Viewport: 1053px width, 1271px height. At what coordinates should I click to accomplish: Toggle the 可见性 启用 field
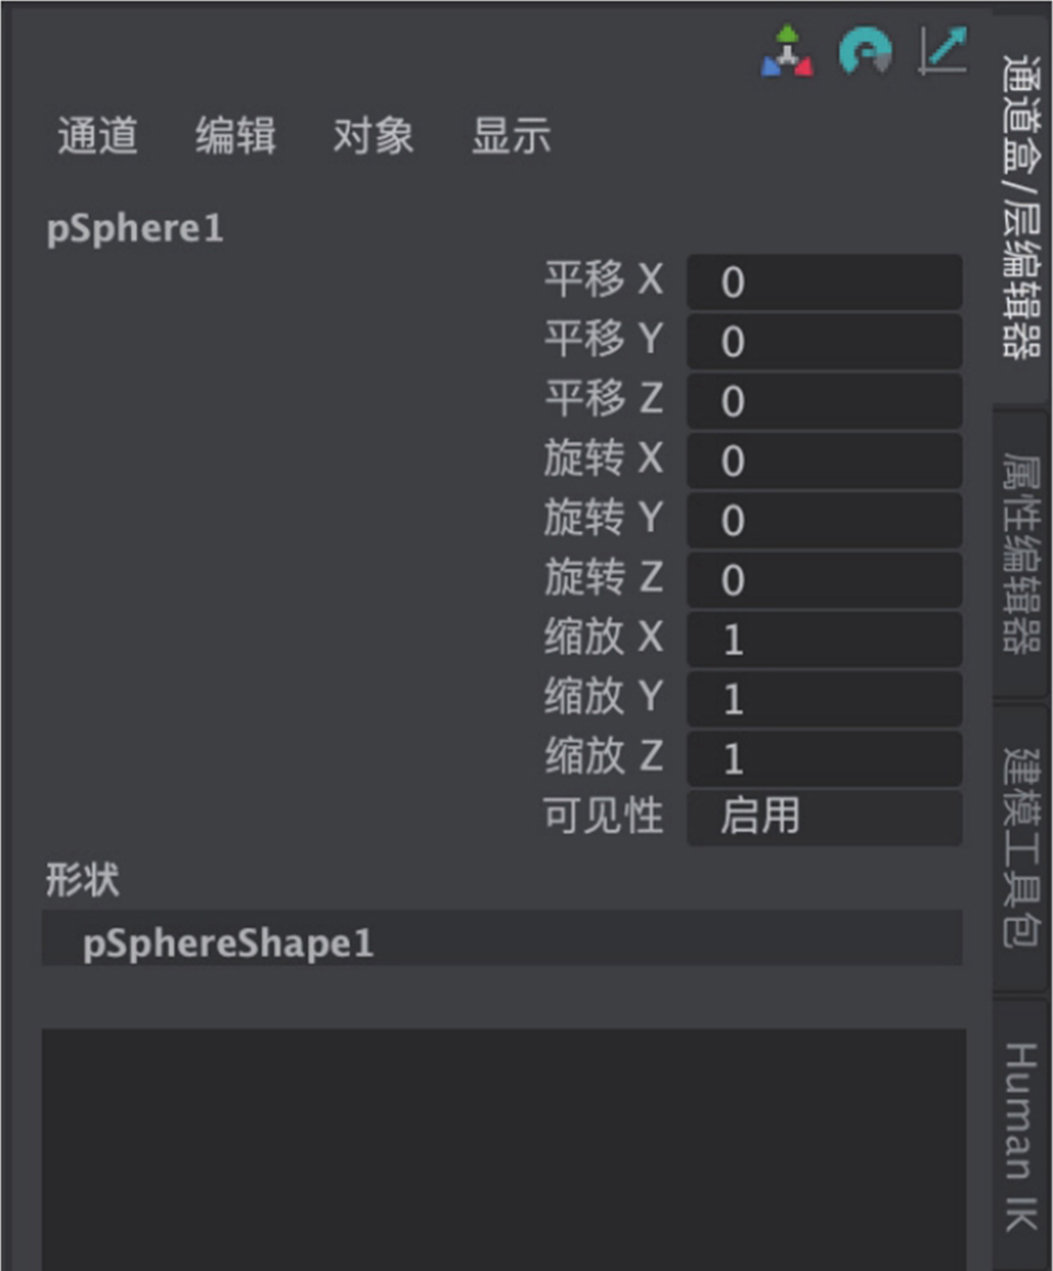click(824, 817)
